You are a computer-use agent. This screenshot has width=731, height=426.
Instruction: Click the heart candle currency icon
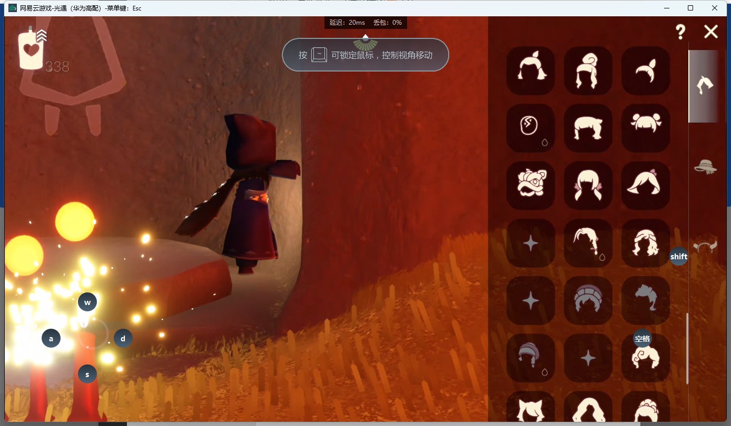point(31,50)
